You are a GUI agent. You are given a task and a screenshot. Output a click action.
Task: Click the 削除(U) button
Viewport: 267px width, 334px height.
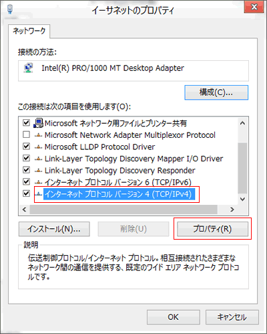[x=133, y=229]
